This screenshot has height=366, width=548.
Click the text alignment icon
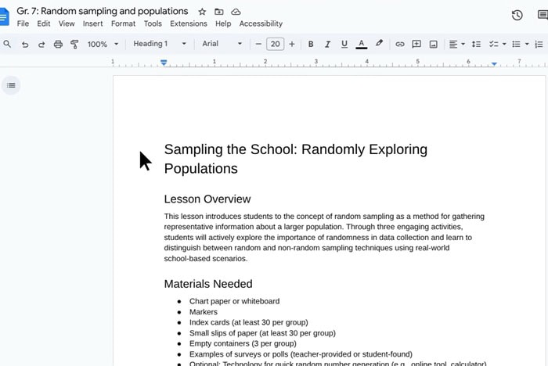(x=453, y=45)
